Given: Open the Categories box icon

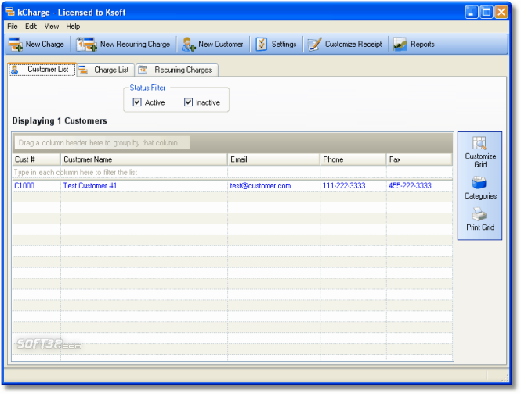Looking at the screenshot, I should pos(479,183).
